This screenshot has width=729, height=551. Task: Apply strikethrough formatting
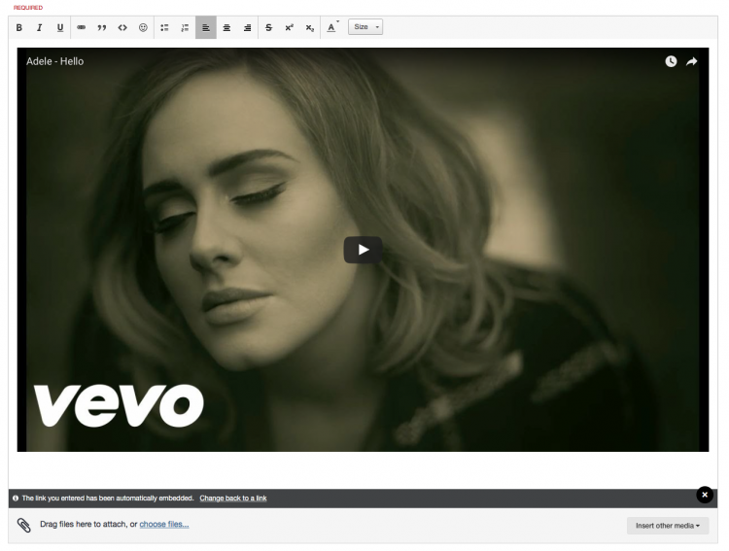pyautogui.click(x=268, y=27)
